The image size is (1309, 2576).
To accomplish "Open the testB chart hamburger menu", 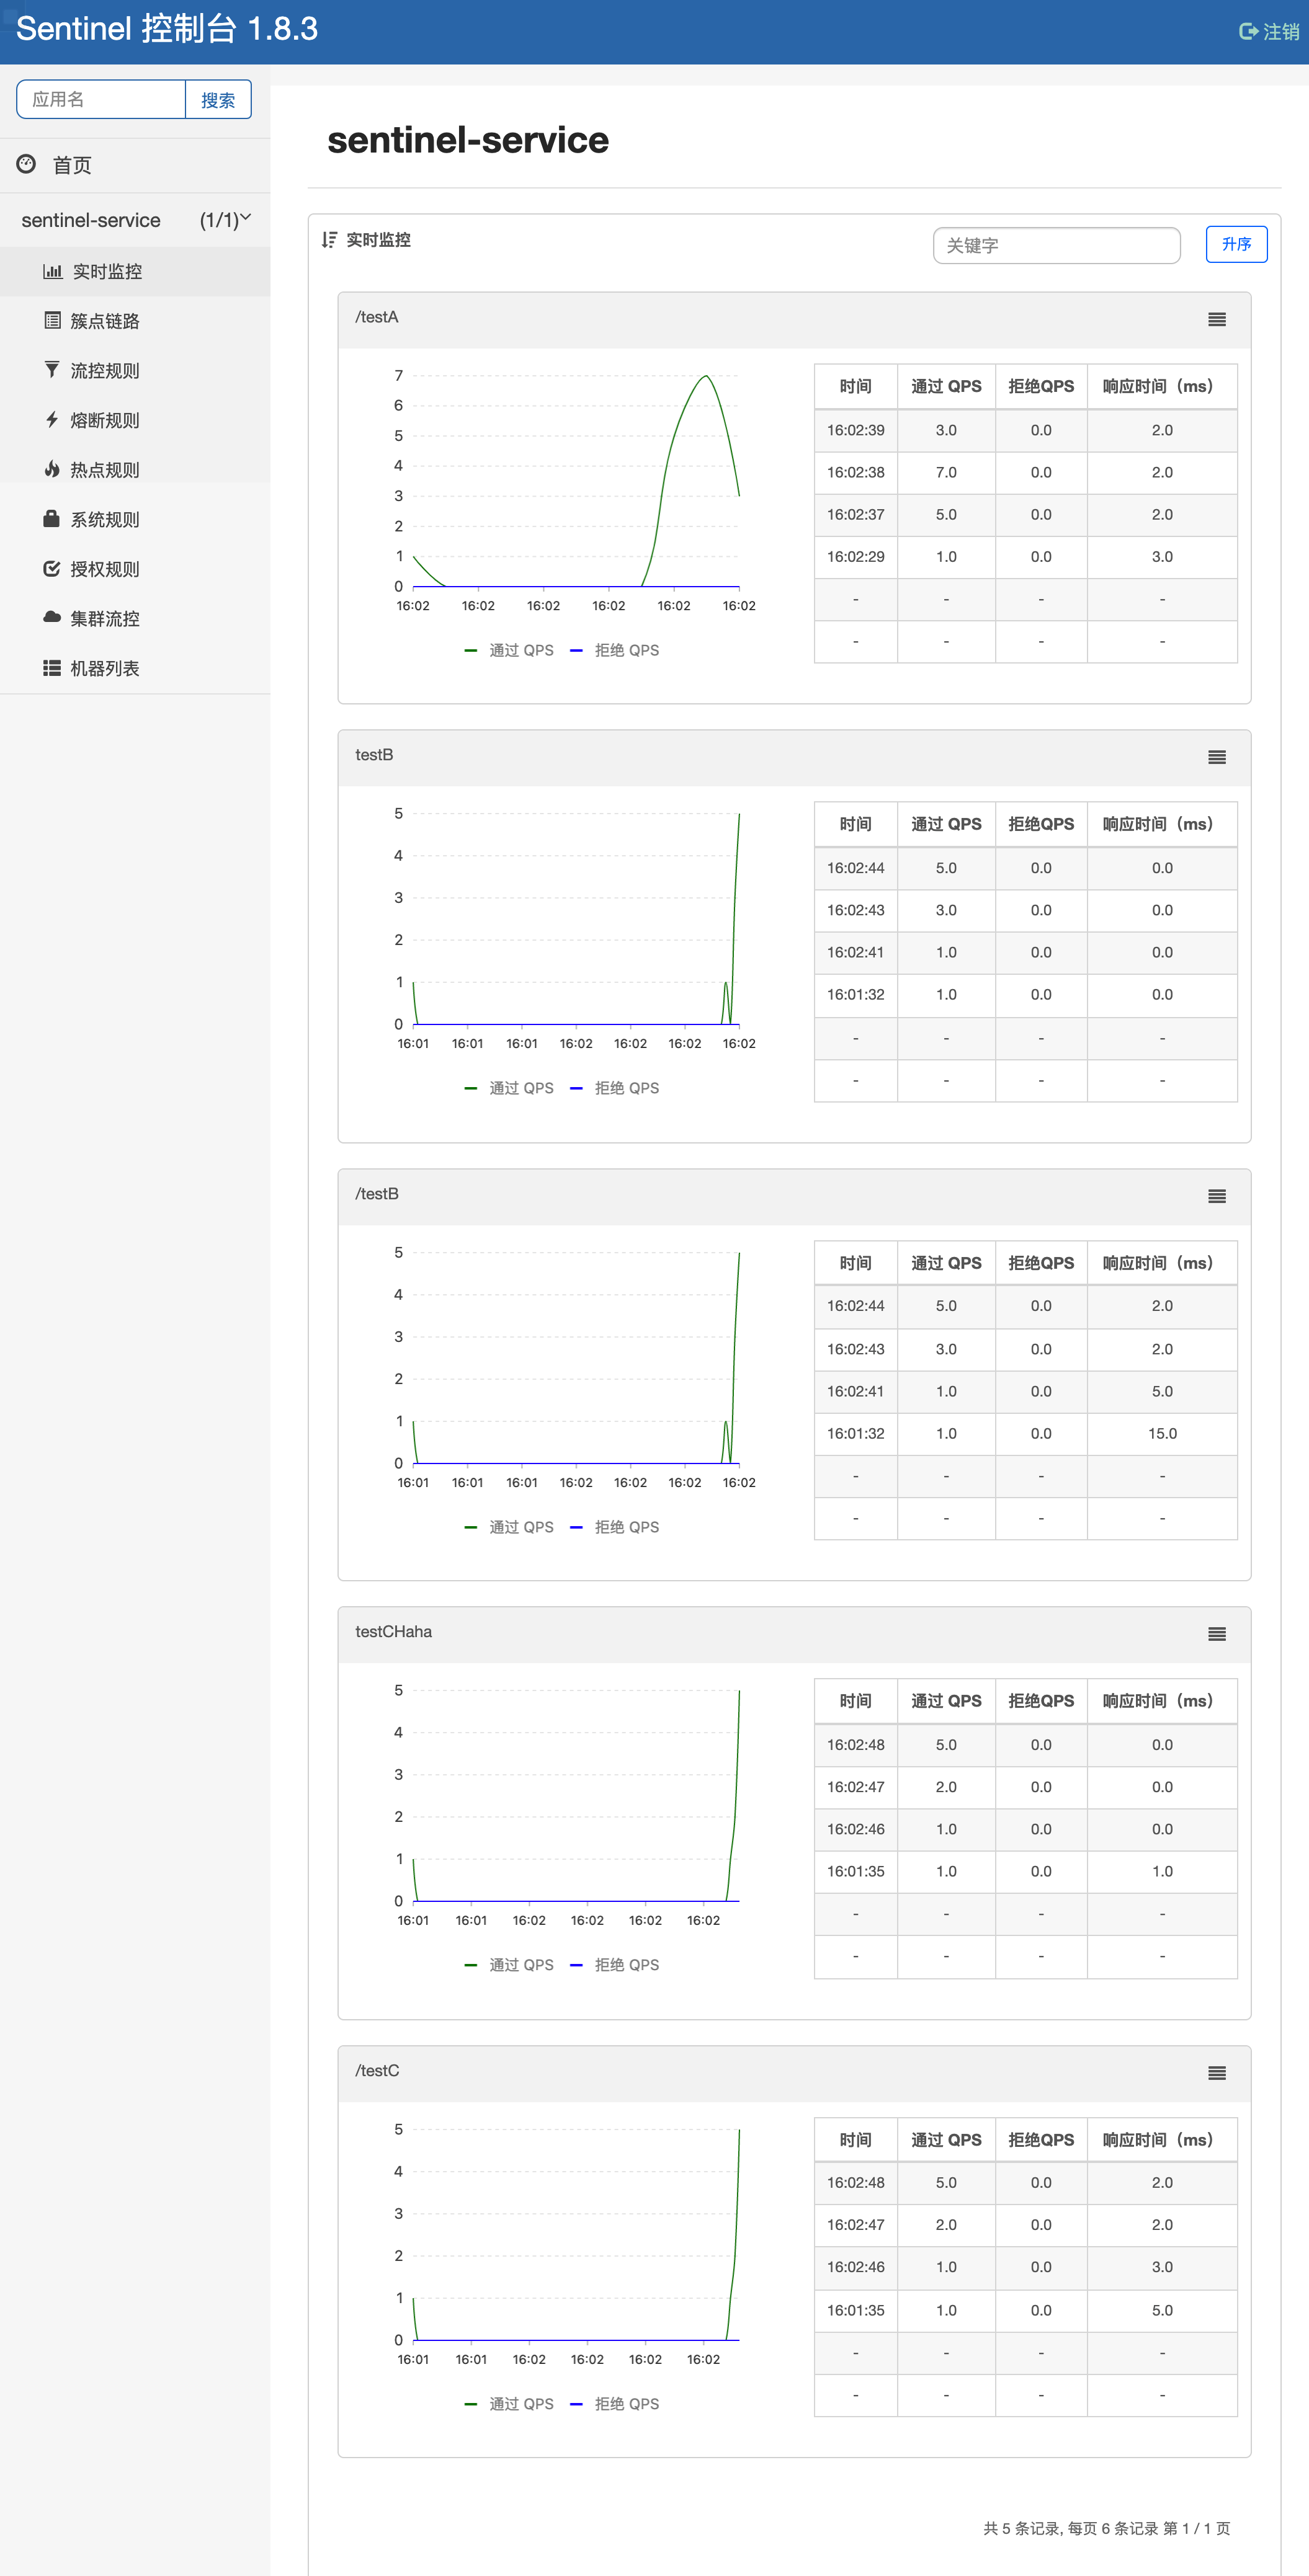I will 1216,758.
